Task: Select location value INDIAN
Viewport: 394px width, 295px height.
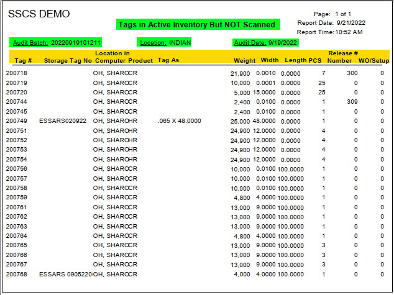Action: [180, 43]
